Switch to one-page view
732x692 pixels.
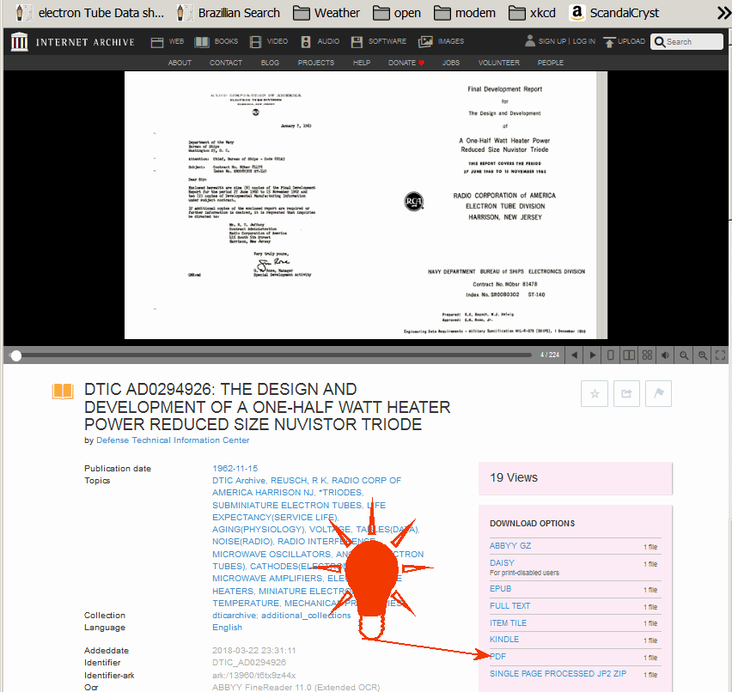coord(610,355)
